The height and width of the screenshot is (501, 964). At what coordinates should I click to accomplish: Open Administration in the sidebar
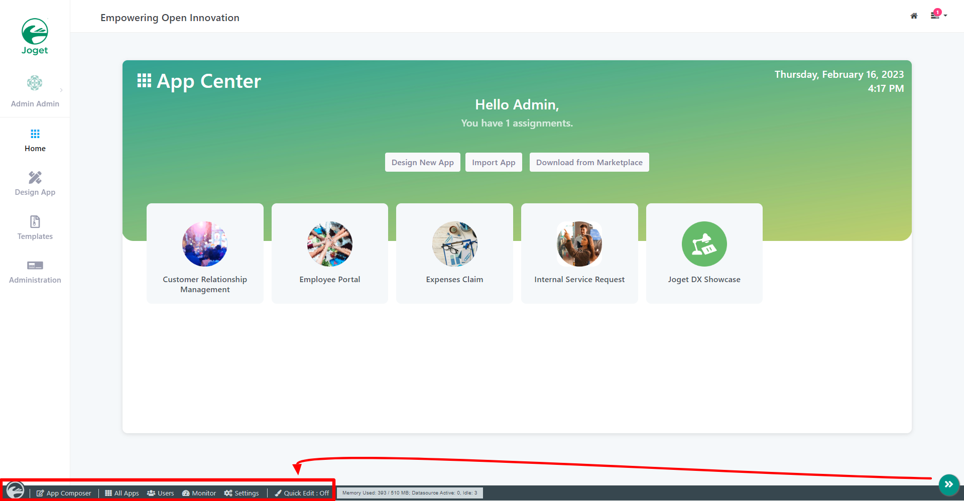tap(35, 272)
